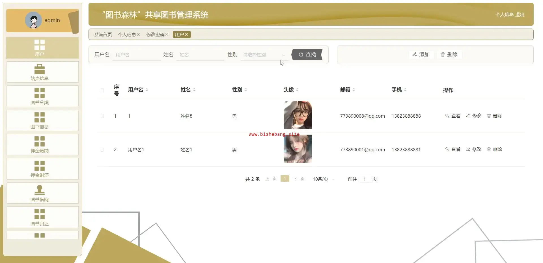Sort table by 手机 column
Viewport: 543px width, 263px height.
click(405, 90)
